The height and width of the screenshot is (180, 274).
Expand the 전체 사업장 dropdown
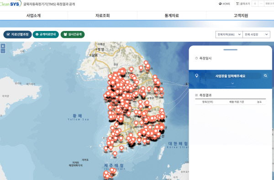tap(256, 35)
